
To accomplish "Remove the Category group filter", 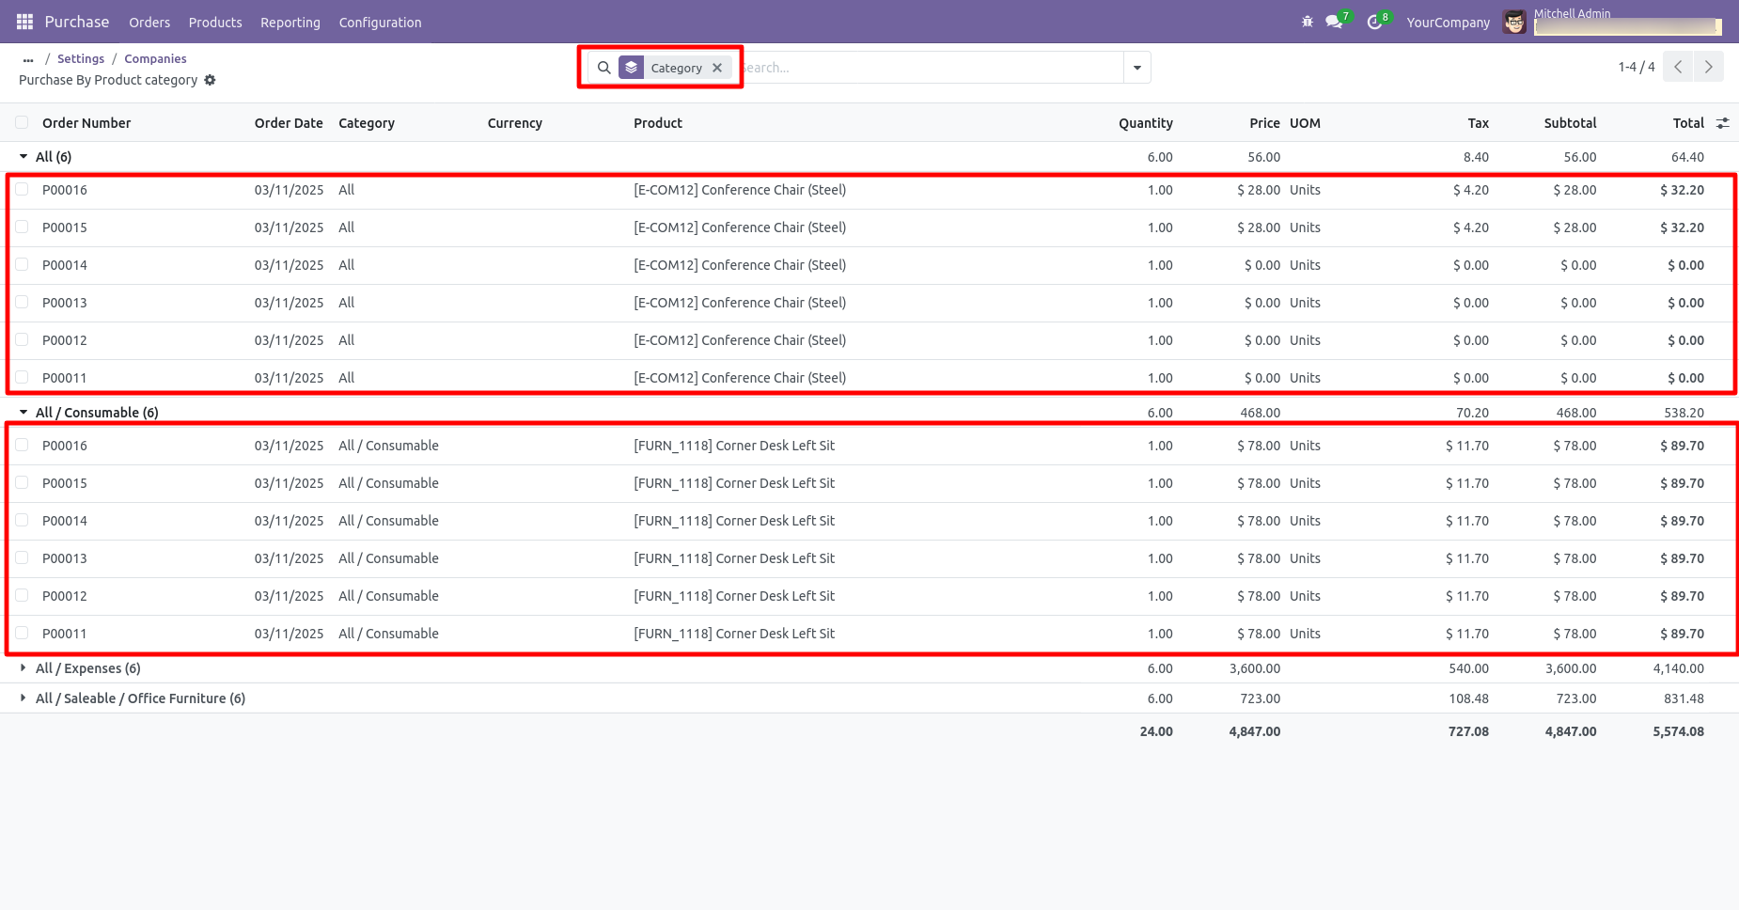I will point(717,68).
